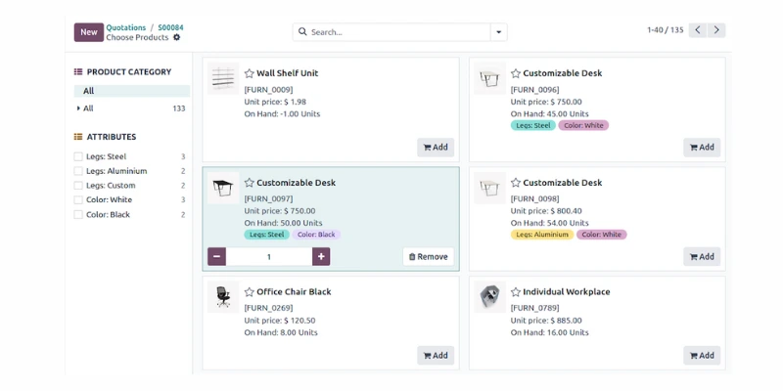
Task: Remove Customizable Desk FURN_0097 from quotation
Action: pyautogui.click(x=429, y=257)
